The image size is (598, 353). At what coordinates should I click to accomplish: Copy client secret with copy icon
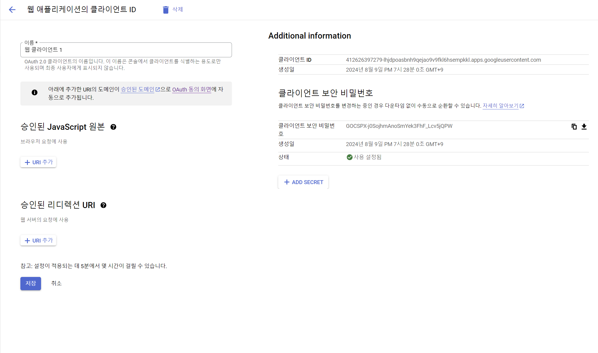(x=574, y=126)
